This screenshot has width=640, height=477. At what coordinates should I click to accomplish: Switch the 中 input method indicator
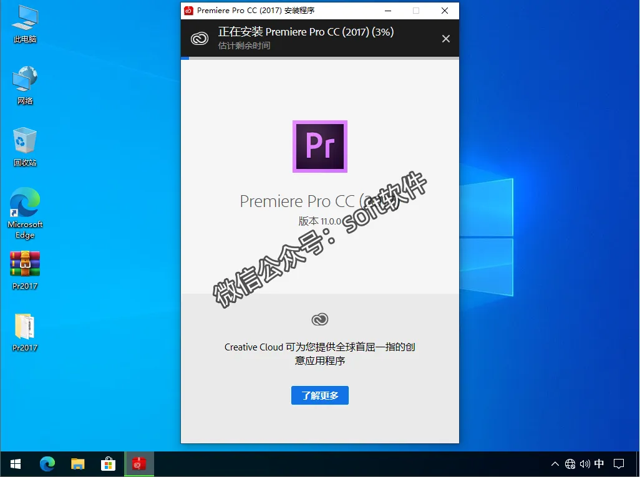599,464
